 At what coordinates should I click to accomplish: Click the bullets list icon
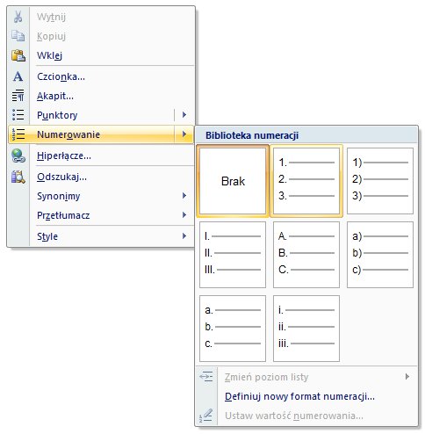(18, 115)
